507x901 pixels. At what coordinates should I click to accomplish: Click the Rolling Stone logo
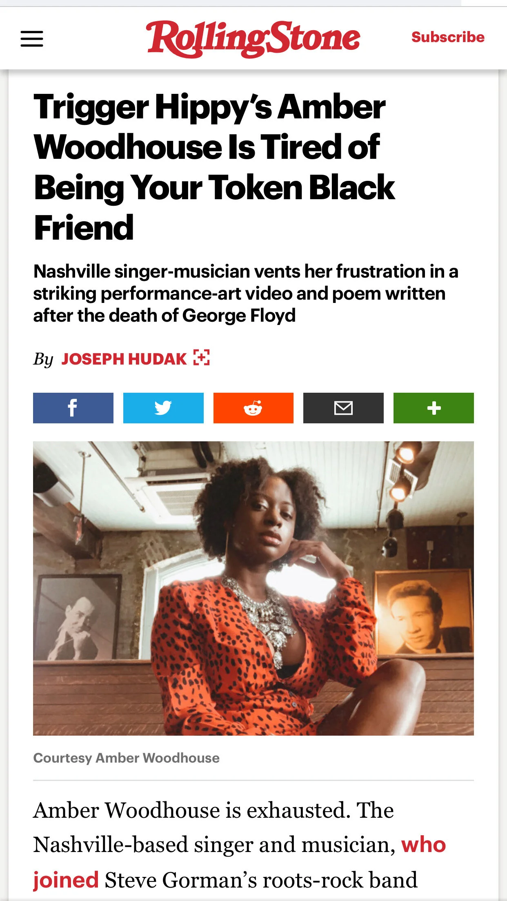coord(253,38)
